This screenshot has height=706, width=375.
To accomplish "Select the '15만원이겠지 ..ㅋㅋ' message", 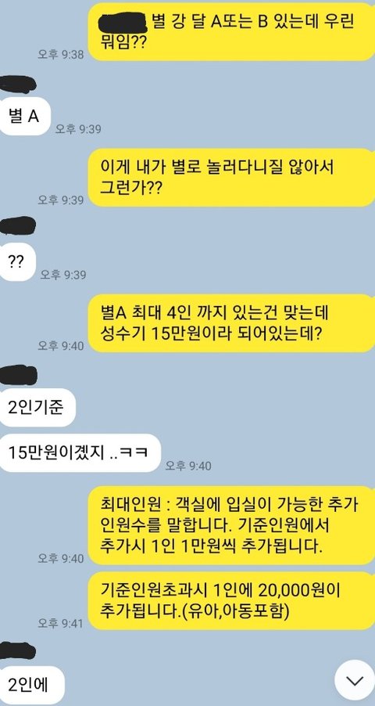I will [x=79, y=452].
